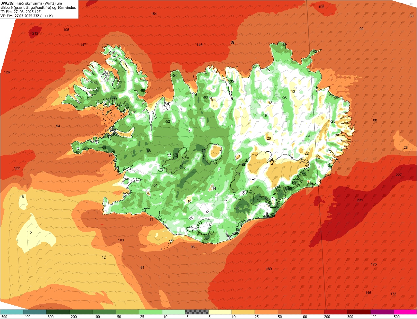Click the heat flux value 50

411,16
